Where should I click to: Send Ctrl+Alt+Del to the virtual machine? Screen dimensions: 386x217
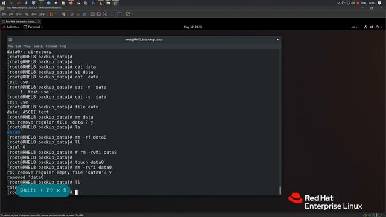[x=63, y=14]
